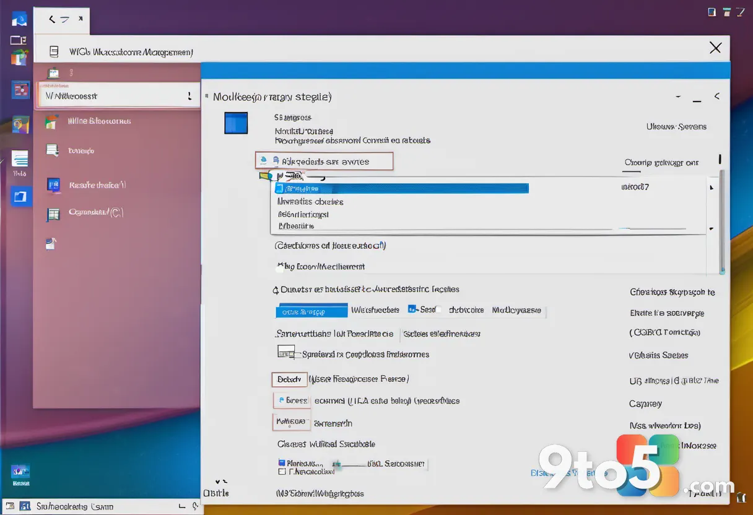Click the first red-outlined button in the lower section
The height and width of the screenshot is (515, 753).
coord(289,379)
